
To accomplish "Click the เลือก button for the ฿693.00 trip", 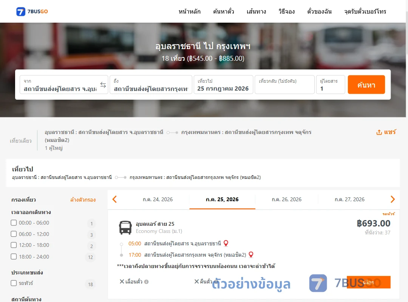I will click(x=368, y=282).
